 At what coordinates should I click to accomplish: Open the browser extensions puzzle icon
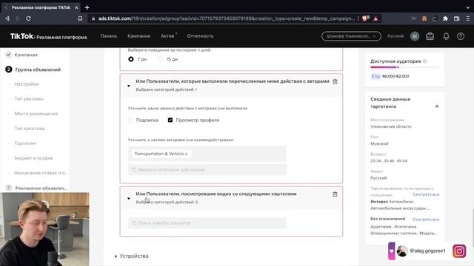pyautogui.click(x=445, y=18)
